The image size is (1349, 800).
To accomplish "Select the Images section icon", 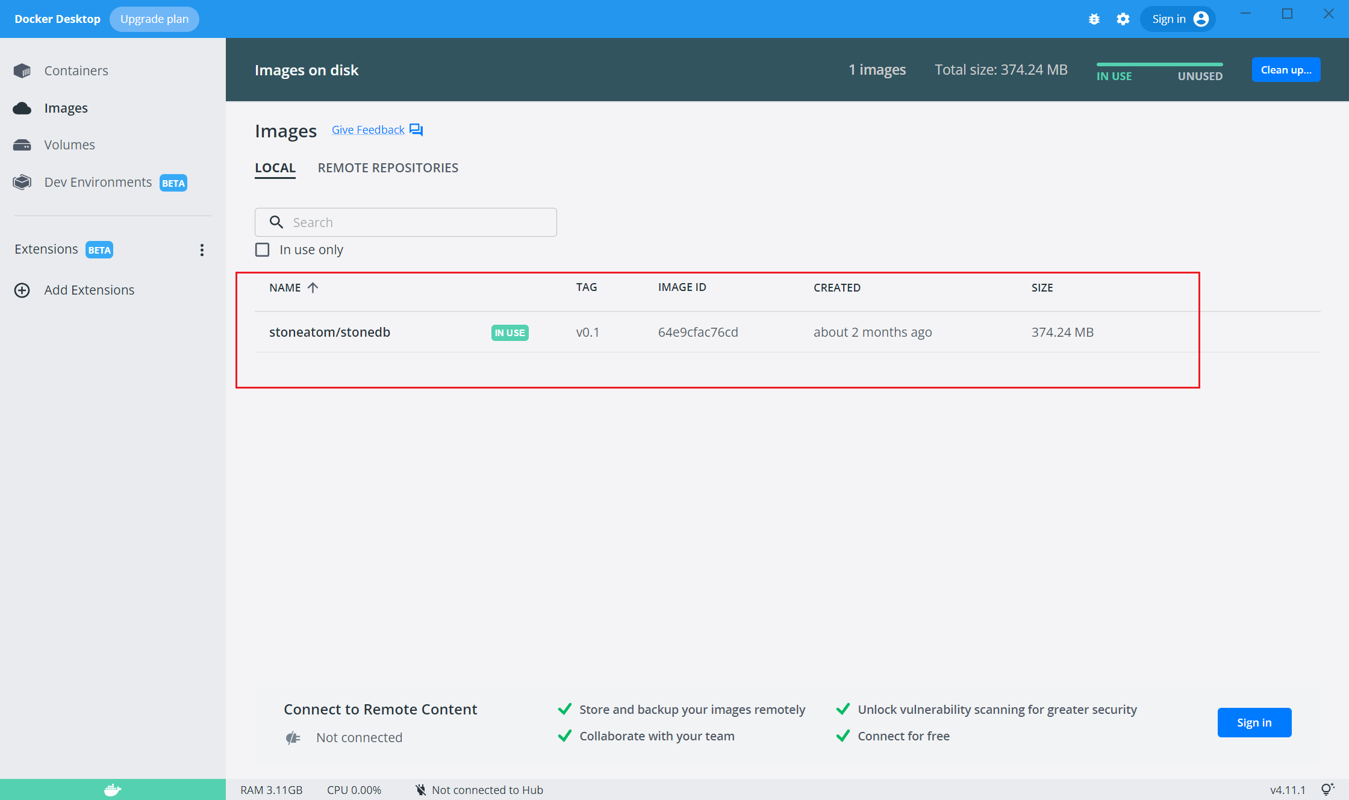I will pyautogui.click(x=22, y=108).
